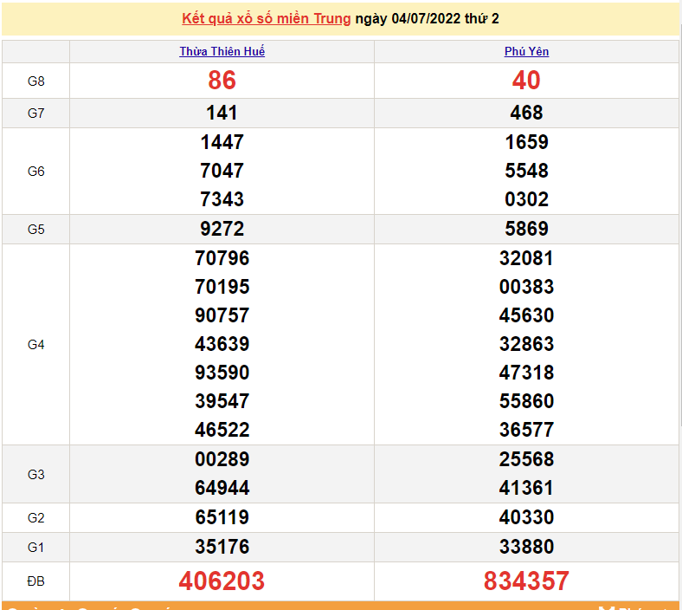Open the 'Kết quả xổ số miền Trung' link
Image resolution: width=682 pixels, height=610 pixels.
(x=267, y=18)
